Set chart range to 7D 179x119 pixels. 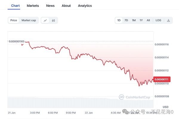(126, 20)
